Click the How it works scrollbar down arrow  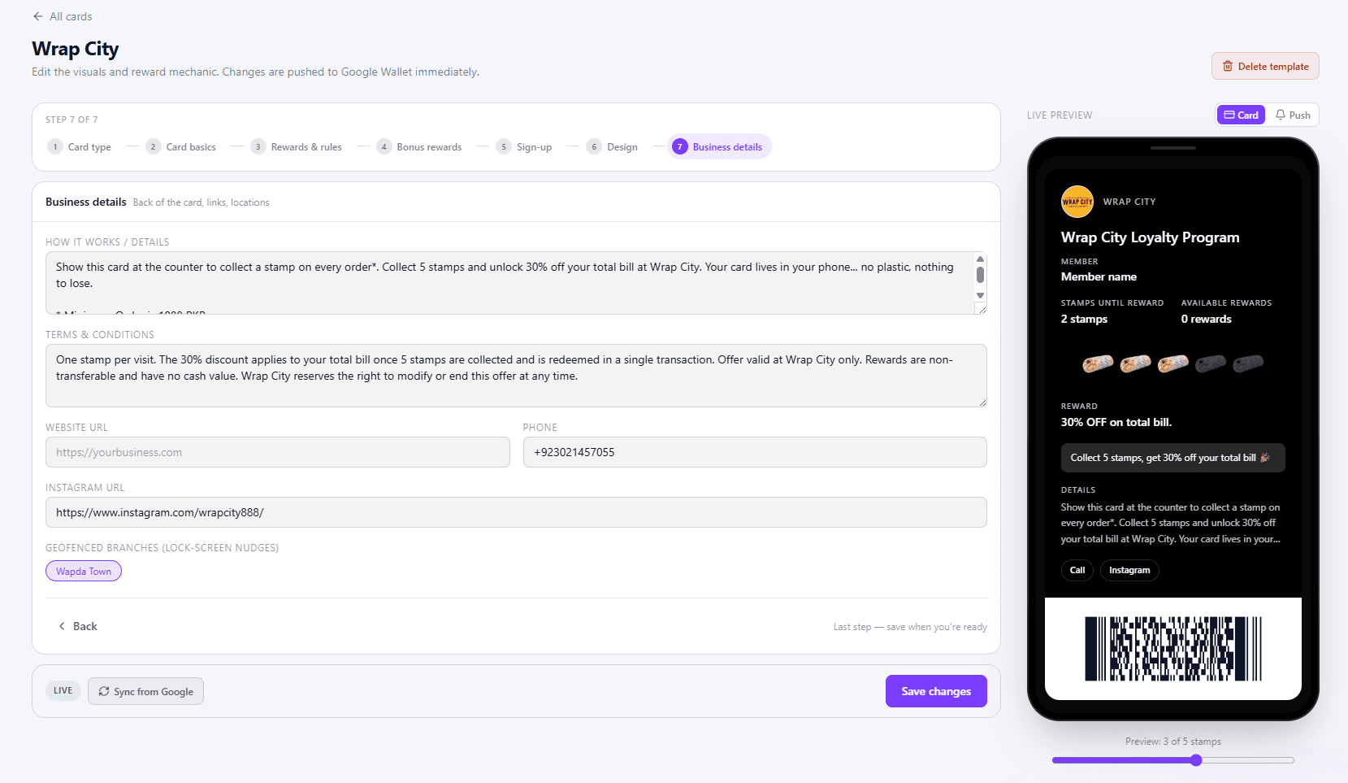coord(980,295)
